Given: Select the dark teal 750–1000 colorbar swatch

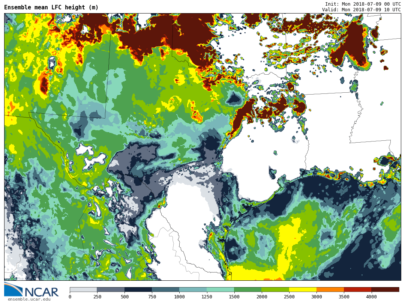Looking at the screenshot, I should tap(165, 289).
